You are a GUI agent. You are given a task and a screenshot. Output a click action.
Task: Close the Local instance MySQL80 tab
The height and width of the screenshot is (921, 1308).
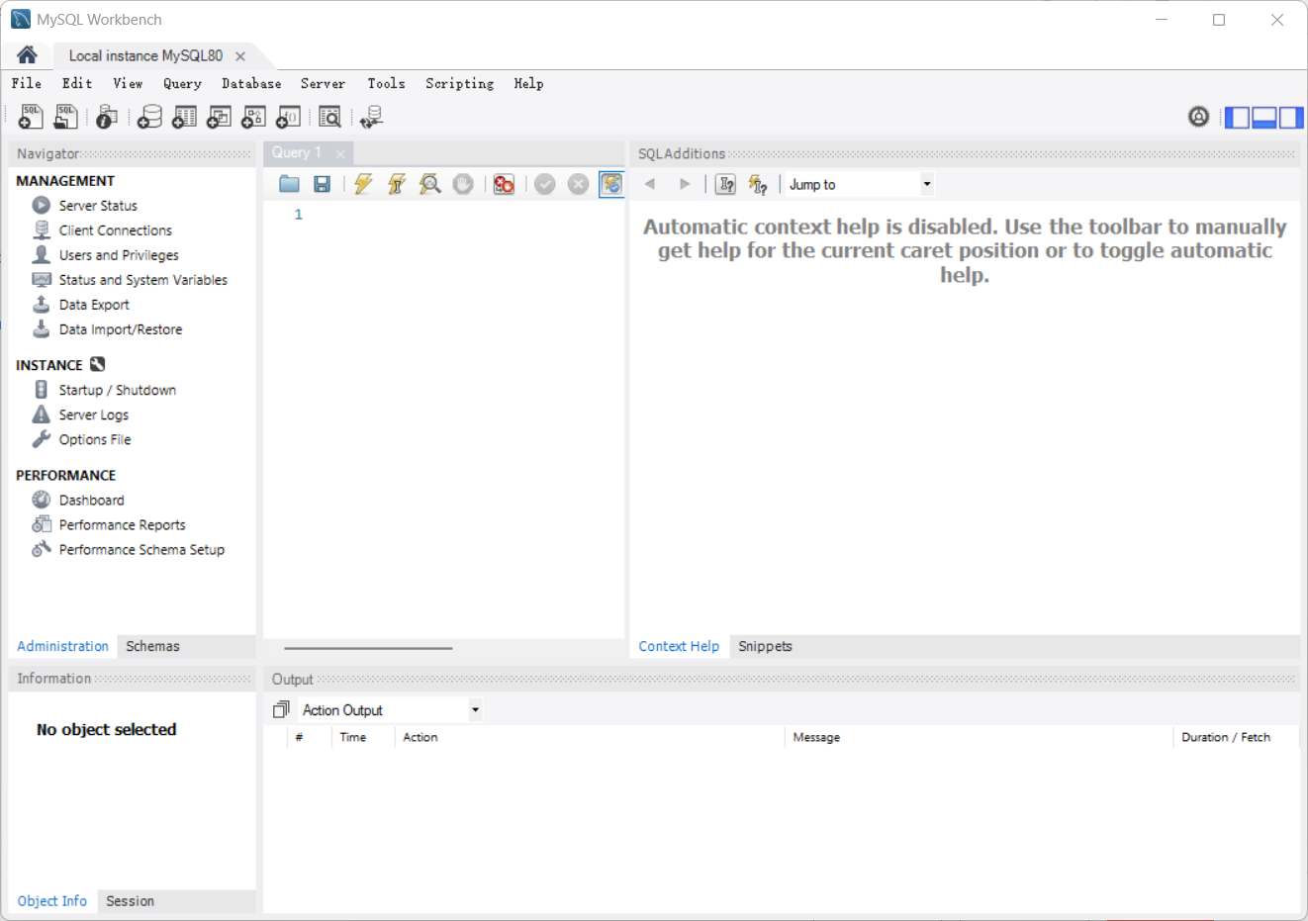pos(239,56)
